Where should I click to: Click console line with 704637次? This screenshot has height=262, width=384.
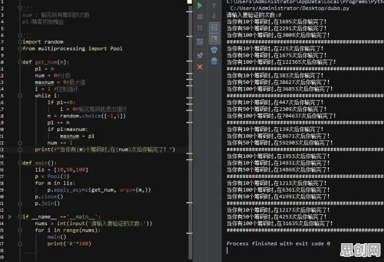282,116
